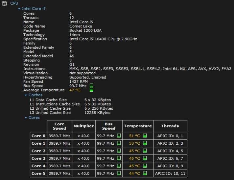Click the CPU chip icon
Viewport: 234px width, 180px height.
[x=5, y=3]
